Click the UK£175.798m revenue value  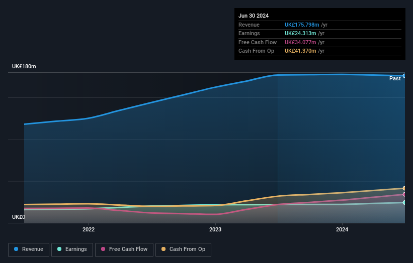302,25
